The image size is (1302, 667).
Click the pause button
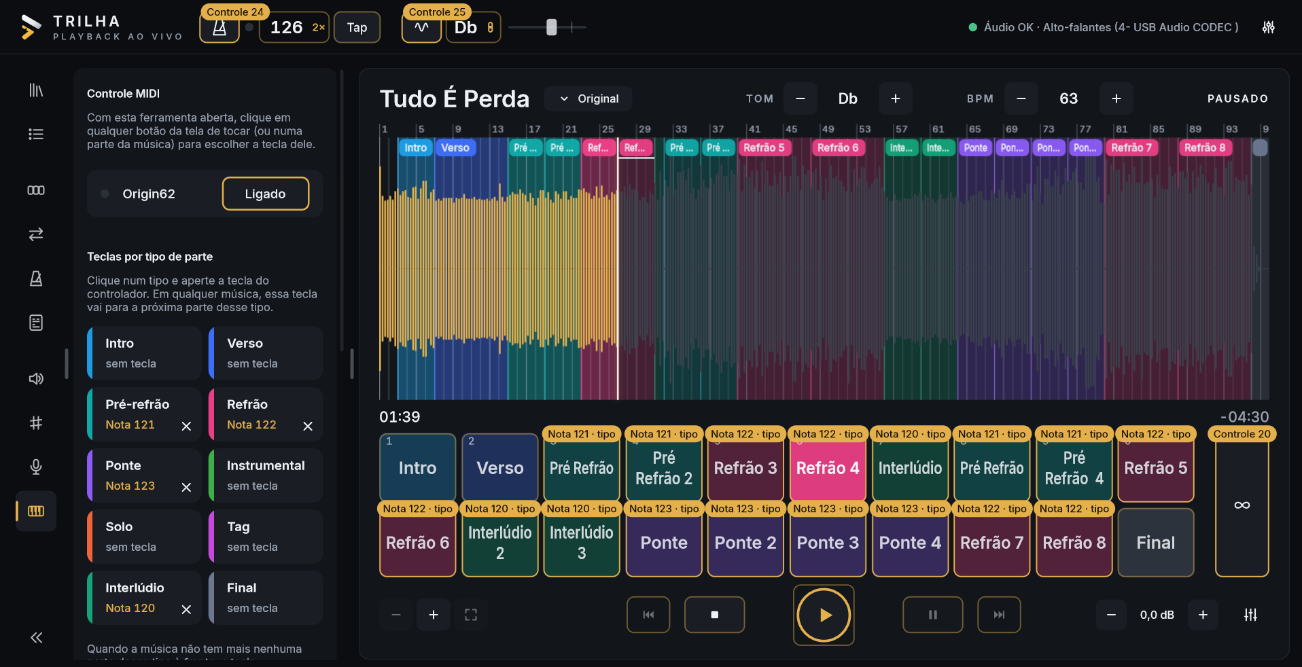click(933, 615)
